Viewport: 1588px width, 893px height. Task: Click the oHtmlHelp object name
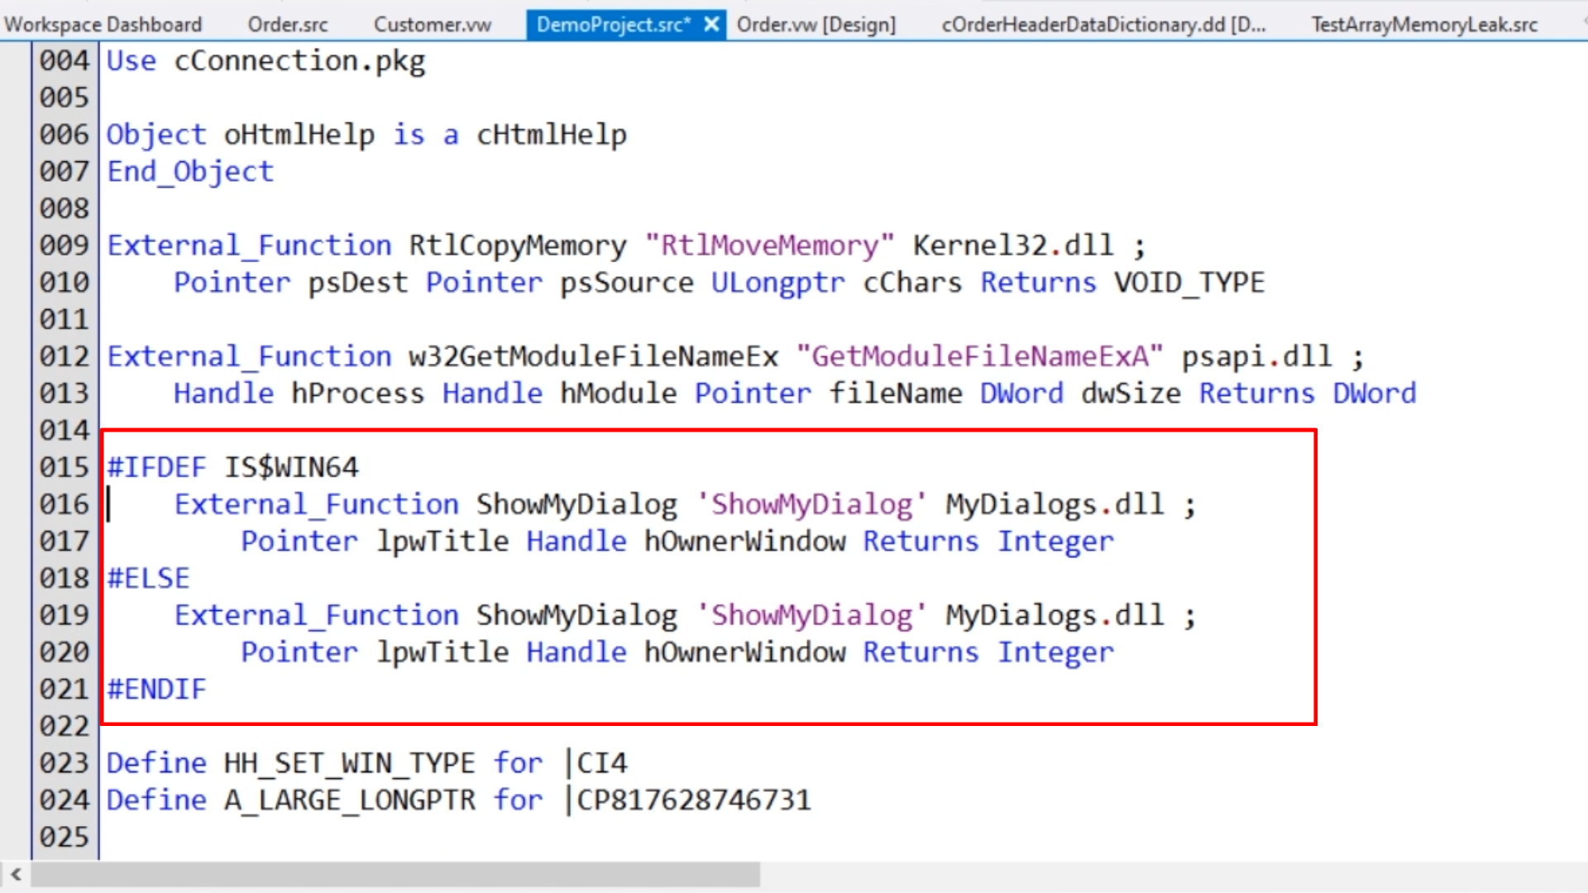click(x=299, y=135)
